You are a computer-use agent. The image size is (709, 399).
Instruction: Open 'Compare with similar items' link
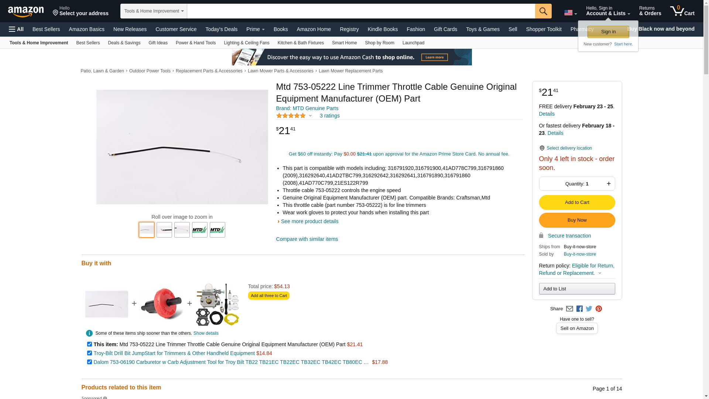(x=307, y=239)
